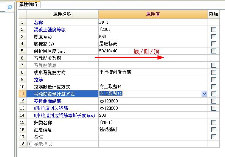
Task: Click the 筏板侧面纵筋 rebar value cell
Action: tap(153, 101)
